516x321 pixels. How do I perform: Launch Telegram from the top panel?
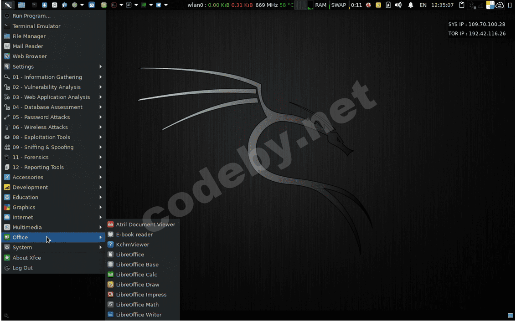159,5
